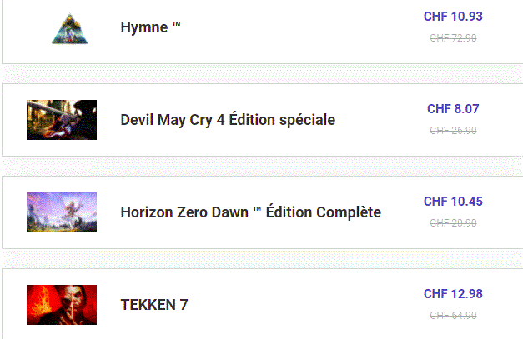Select the whole Devil May Cry 4 listing card
Image resolution: width=523 pixels, height=339 pixels.
pyautogui.click(x=263, y=120)
